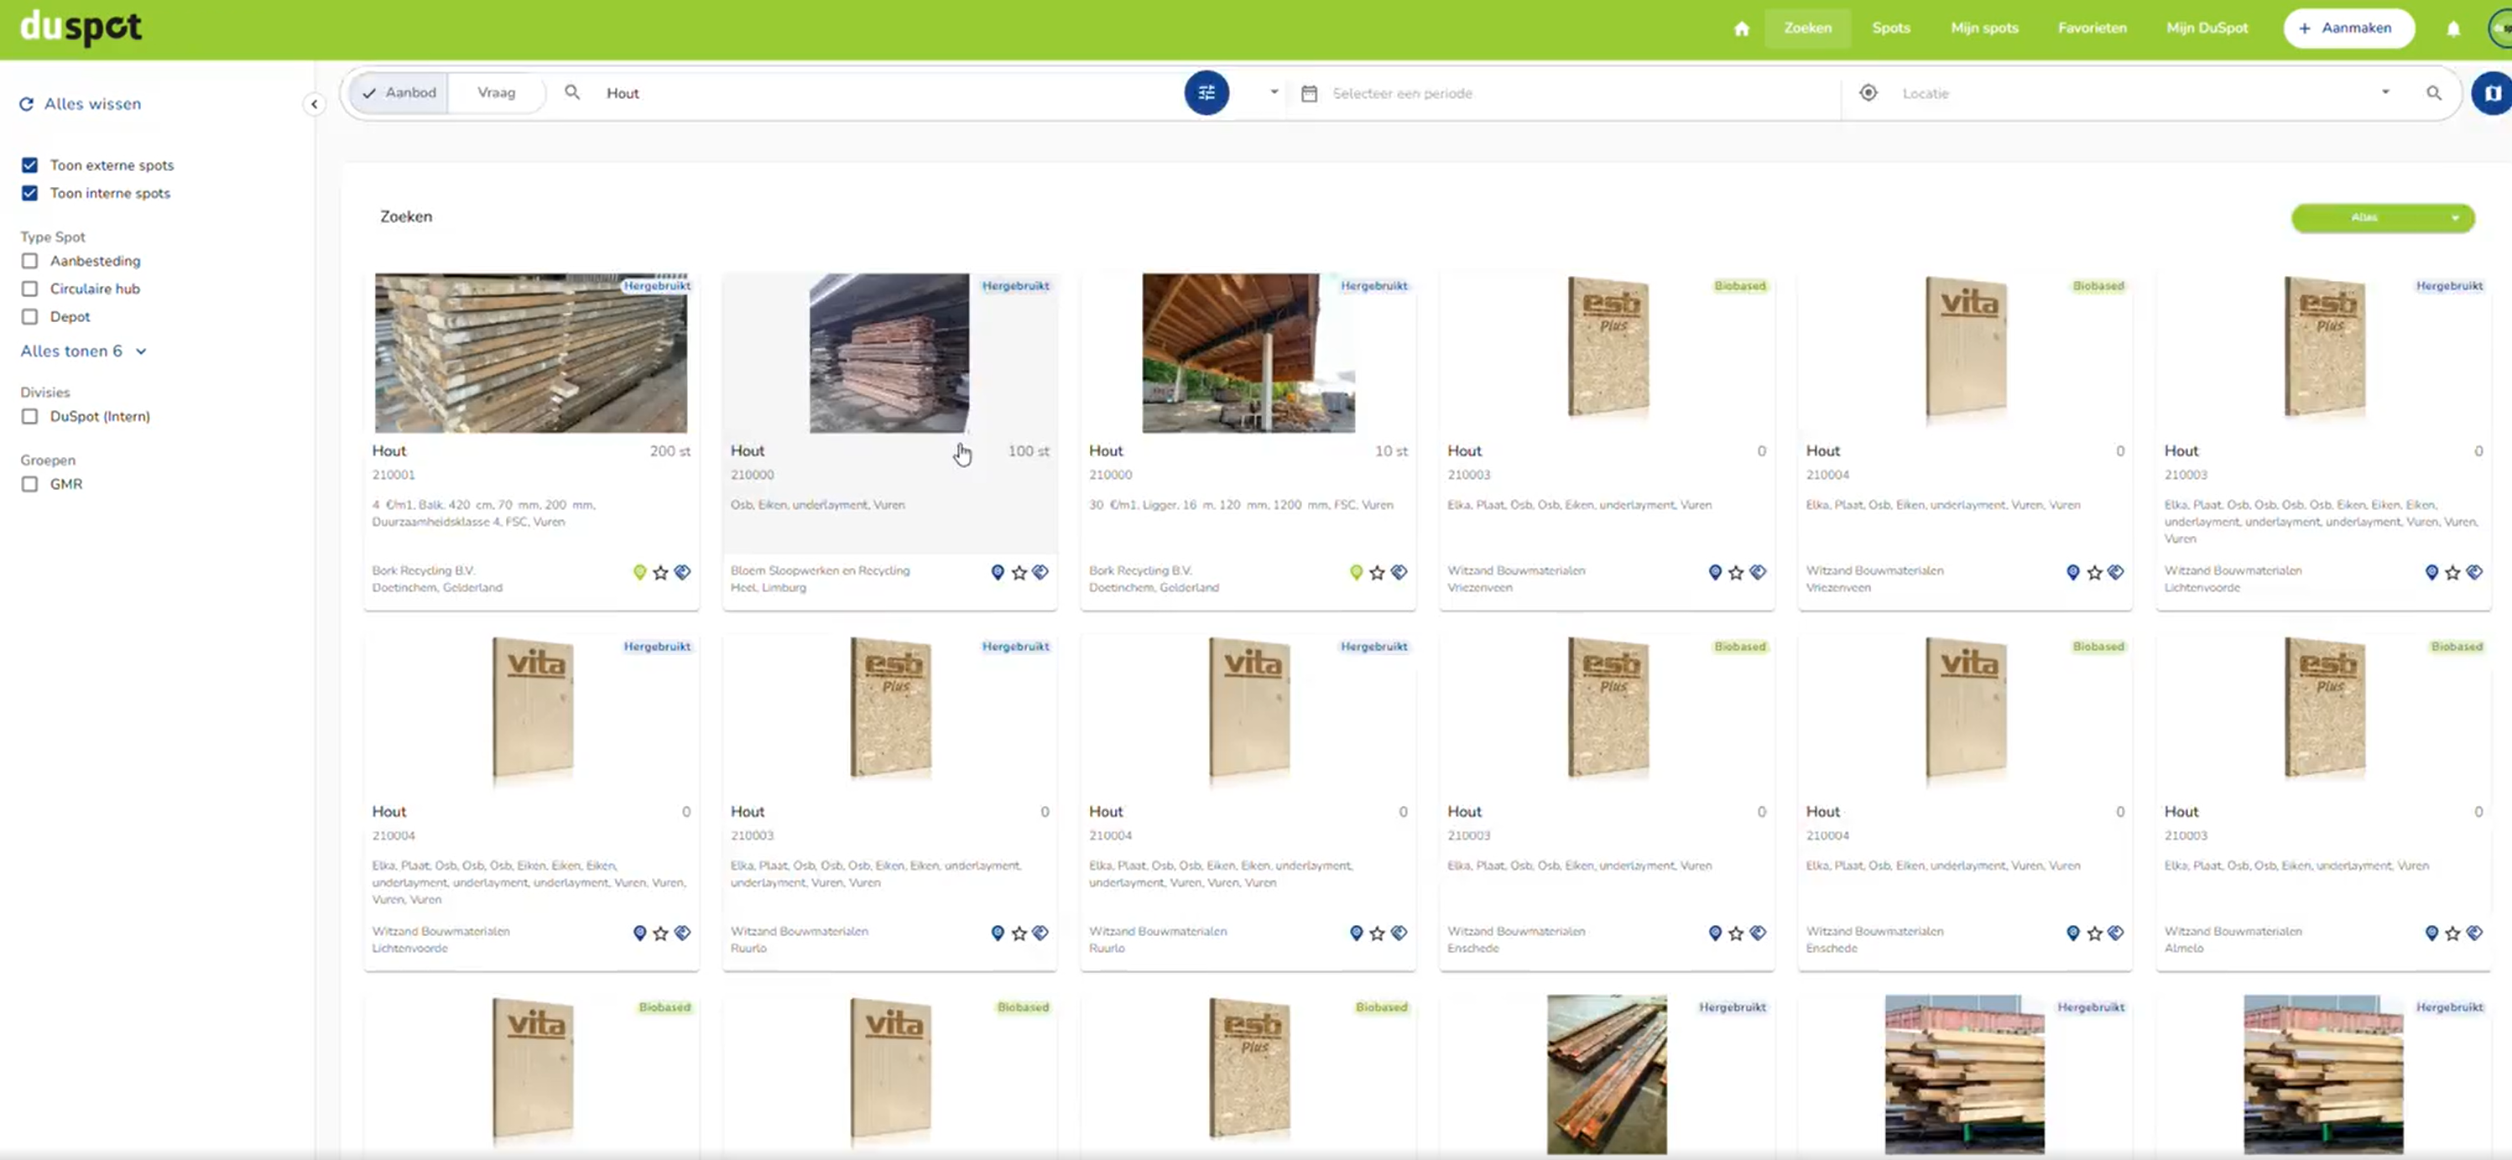Go to Favorieten in the navigation
Viewport: 2512px width, 1160px height.
tap(2092, 29)
